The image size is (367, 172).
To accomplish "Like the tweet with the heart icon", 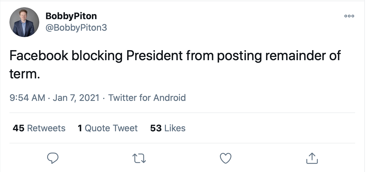I will coord(225,158).
